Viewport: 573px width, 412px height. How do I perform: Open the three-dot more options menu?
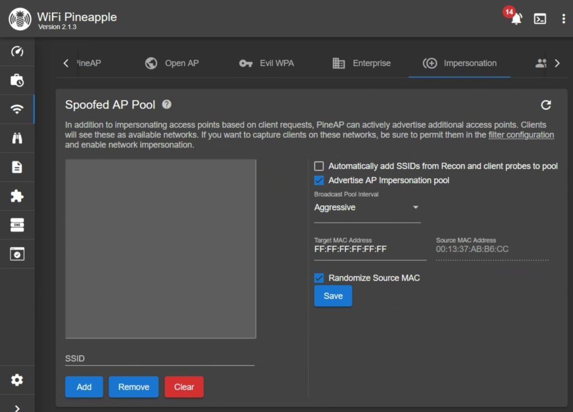click(x=563, y=18)
